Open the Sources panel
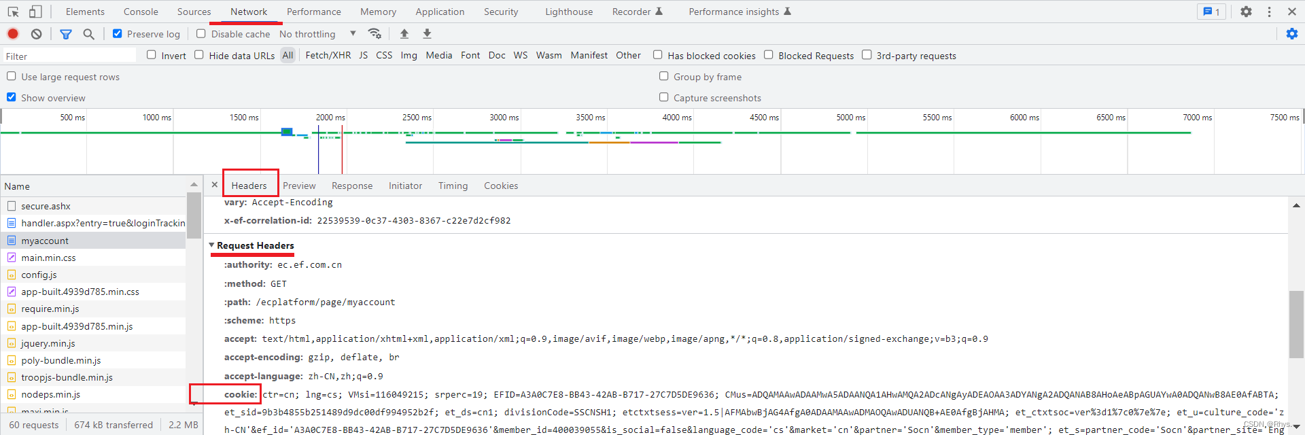Viewport: 1305px width, 435px height. point(194,12)
